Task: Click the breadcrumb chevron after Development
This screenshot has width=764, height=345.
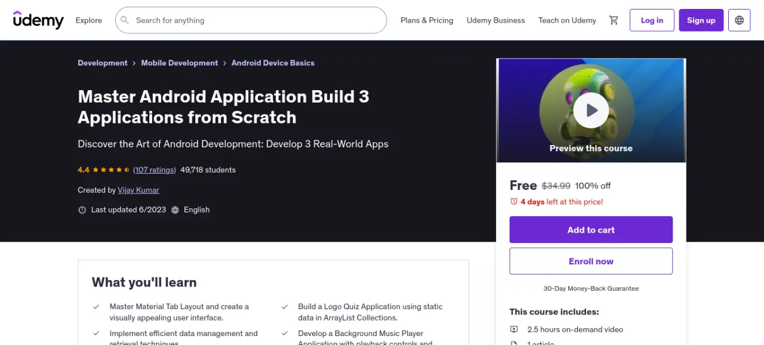Action: (134, 63)
